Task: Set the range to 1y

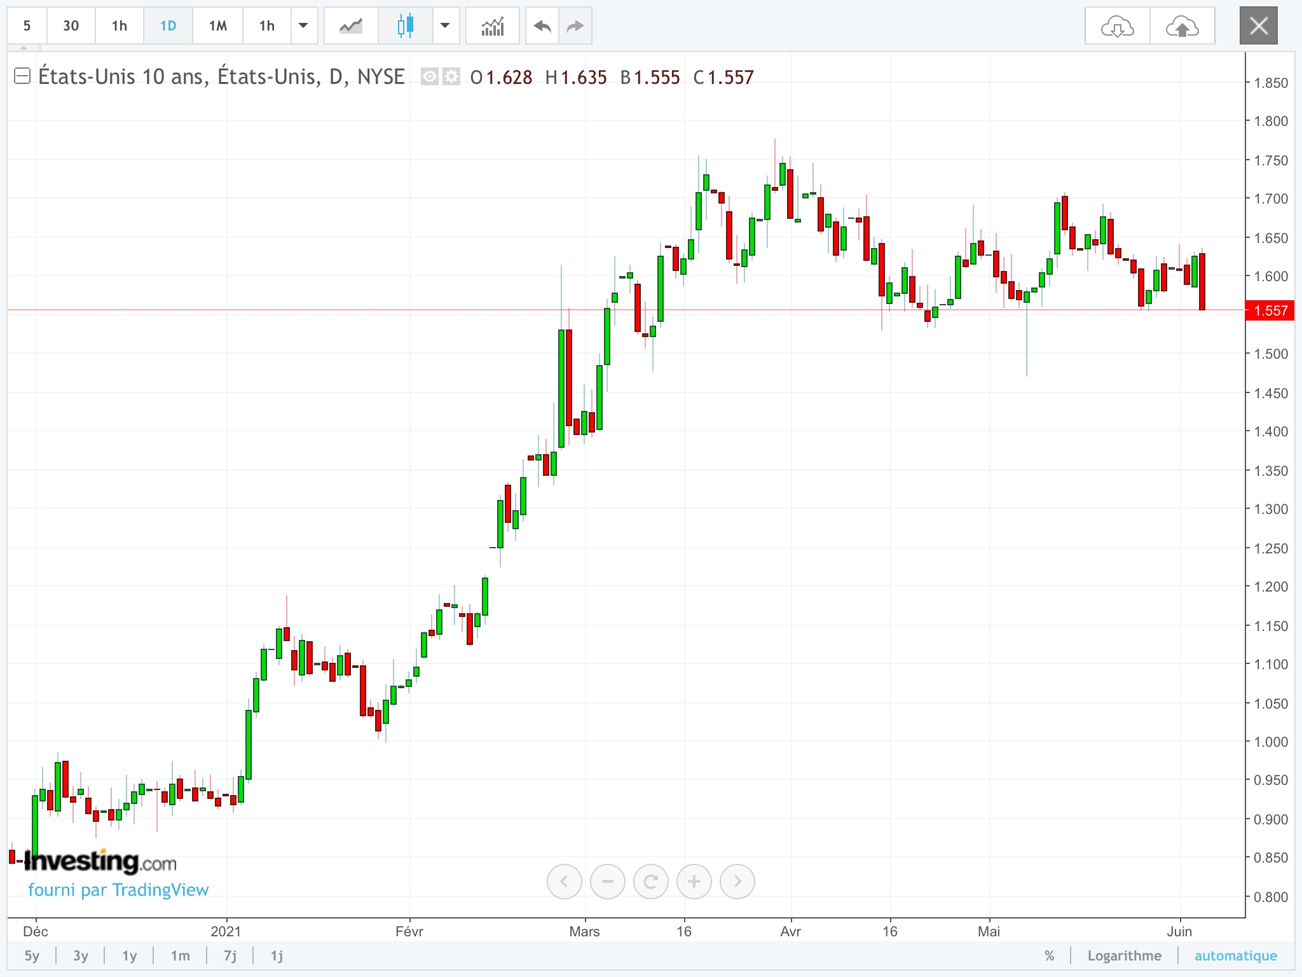Action: coord(130,955)
